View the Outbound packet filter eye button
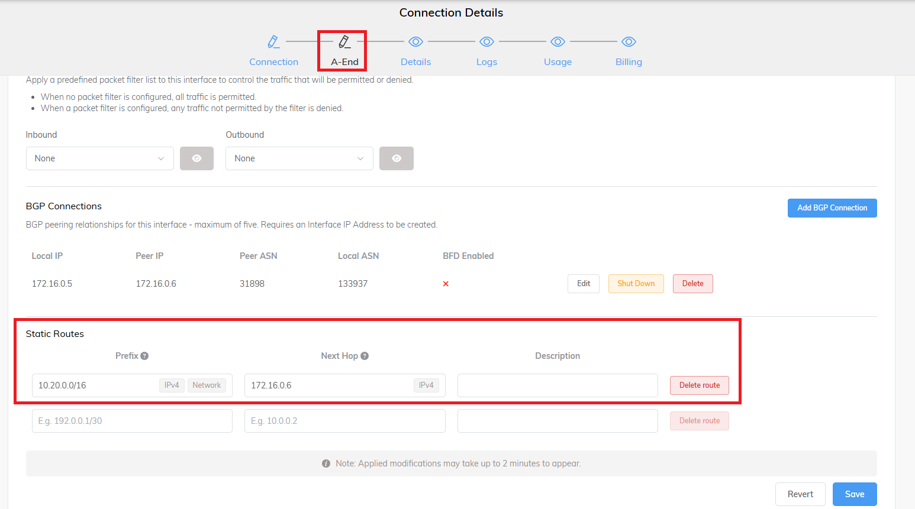This screenshot has width=915, height=509. [396, 158]
